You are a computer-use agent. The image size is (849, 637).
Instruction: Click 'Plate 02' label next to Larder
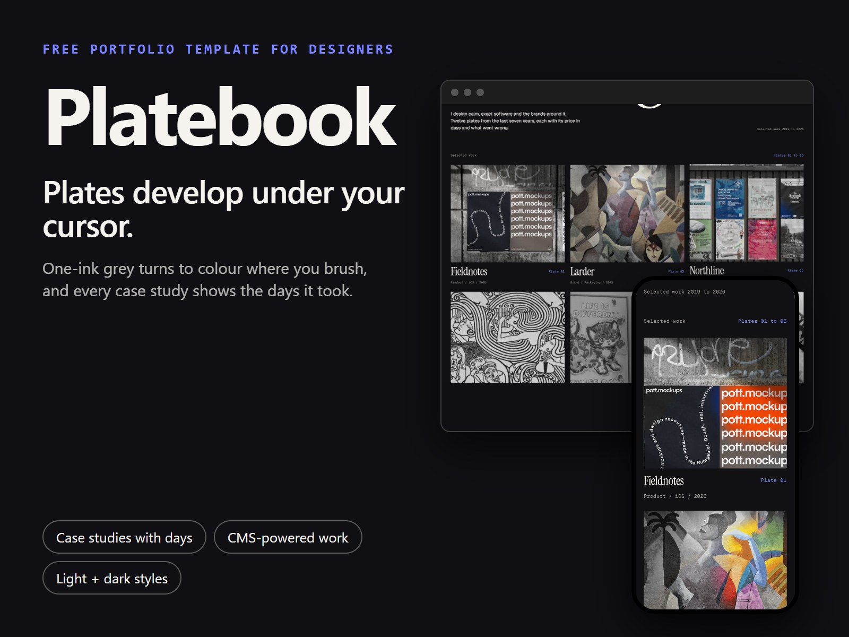pyautogui.click(x=676, y=271)
